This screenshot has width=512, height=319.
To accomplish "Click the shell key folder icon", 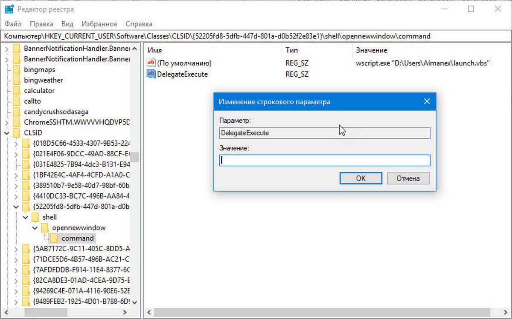I will pyautogui.click(x=35, y=217).
